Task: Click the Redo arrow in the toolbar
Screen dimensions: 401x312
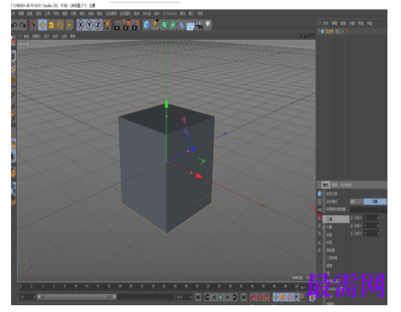Action: click(23, 26)
